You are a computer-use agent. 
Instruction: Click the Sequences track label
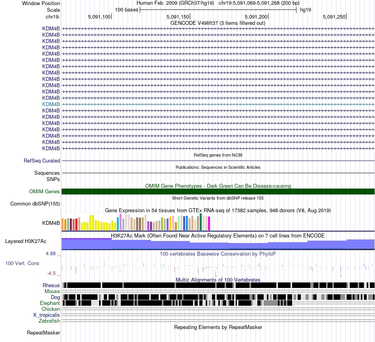(47, 173)
